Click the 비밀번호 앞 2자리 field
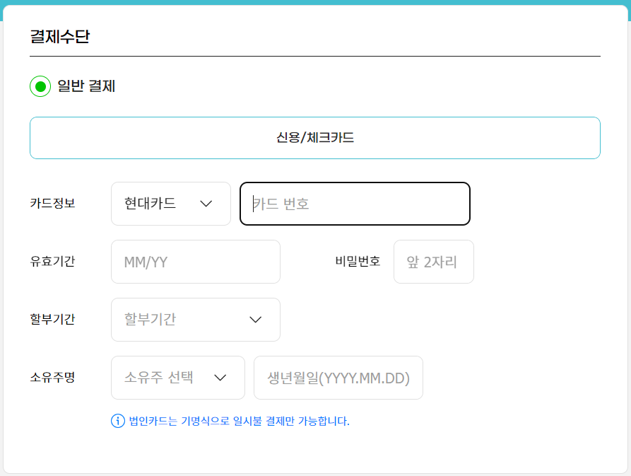Screen dimensions: 631x476 [433, 262]
